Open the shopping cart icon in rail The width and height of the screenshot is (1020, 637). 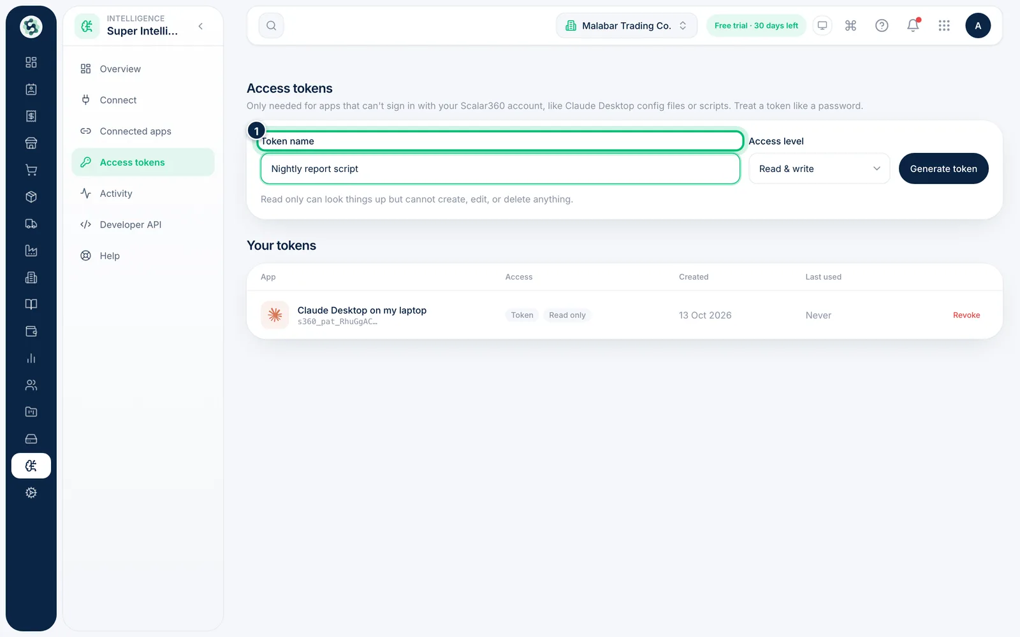click(x=31, y=170)
